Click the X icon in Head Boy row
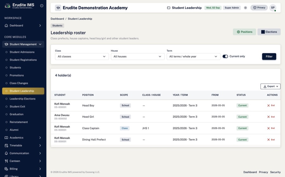This screenshot has width=285, height=177. point(268,106)
